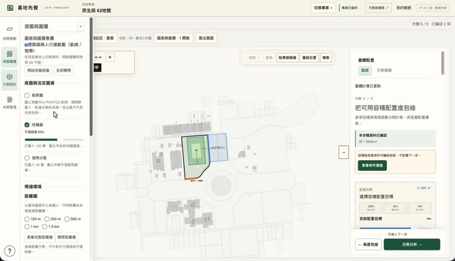The height and width of the screenshot is (261, 455).
Task: Click the greyed redo toolbar button
Action: (x=268, y=57)
